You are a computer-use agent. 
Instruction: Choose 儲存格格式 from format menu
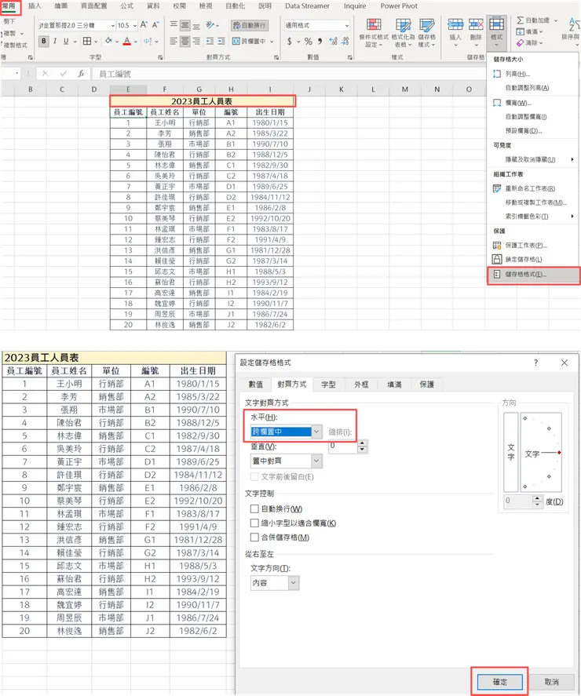point(534,275)
